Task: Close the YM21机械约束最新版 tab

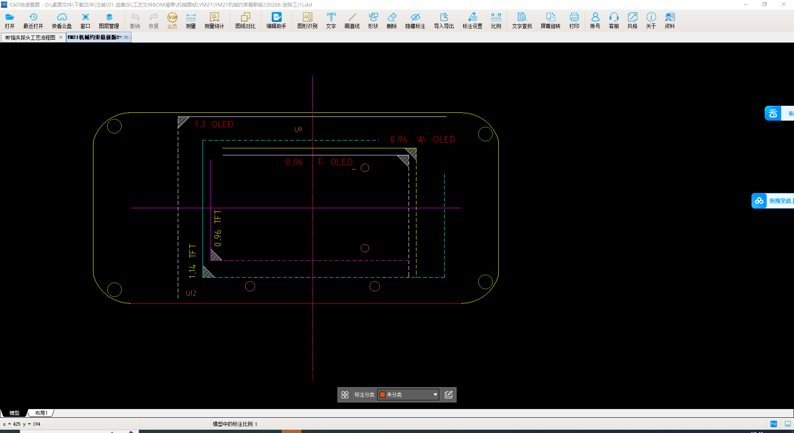Action: click(126, 37)
